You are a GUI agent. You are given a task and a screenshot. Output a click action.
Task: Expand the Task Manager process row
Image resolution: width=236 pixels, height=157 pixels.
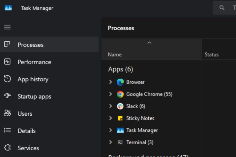(111, 130)
